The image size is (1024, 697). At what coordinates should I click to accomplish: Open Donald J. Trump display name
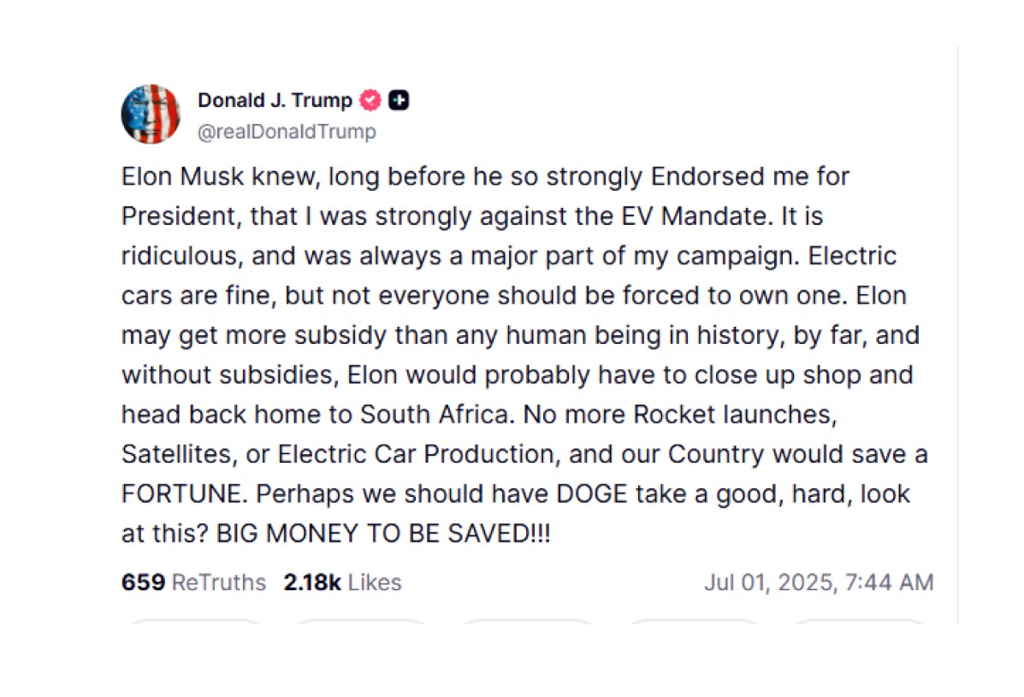coord(275,100)
